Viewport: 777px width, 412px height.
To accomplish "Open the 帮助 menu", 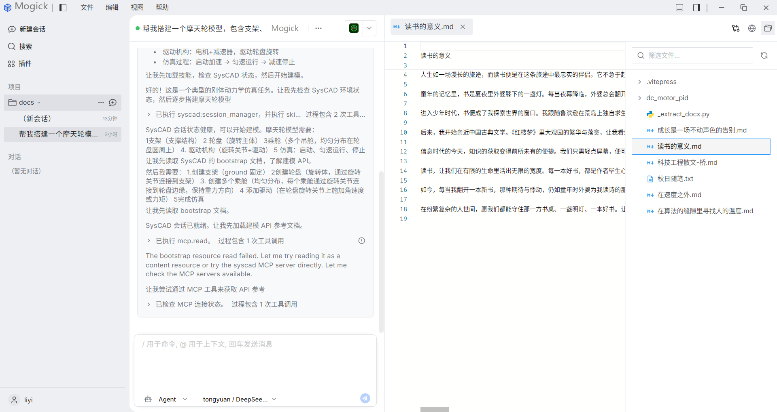I will (162, 7).
